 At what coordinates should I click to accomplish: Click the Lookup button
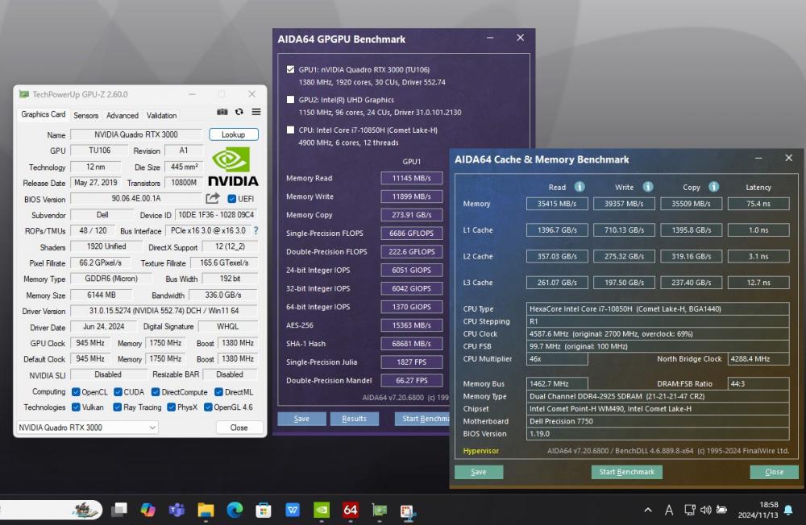point(234,134)
